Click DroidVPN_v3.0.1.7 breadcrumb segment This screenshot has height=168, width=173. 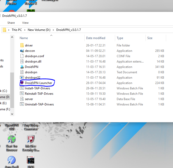click(x=69, y=30)
